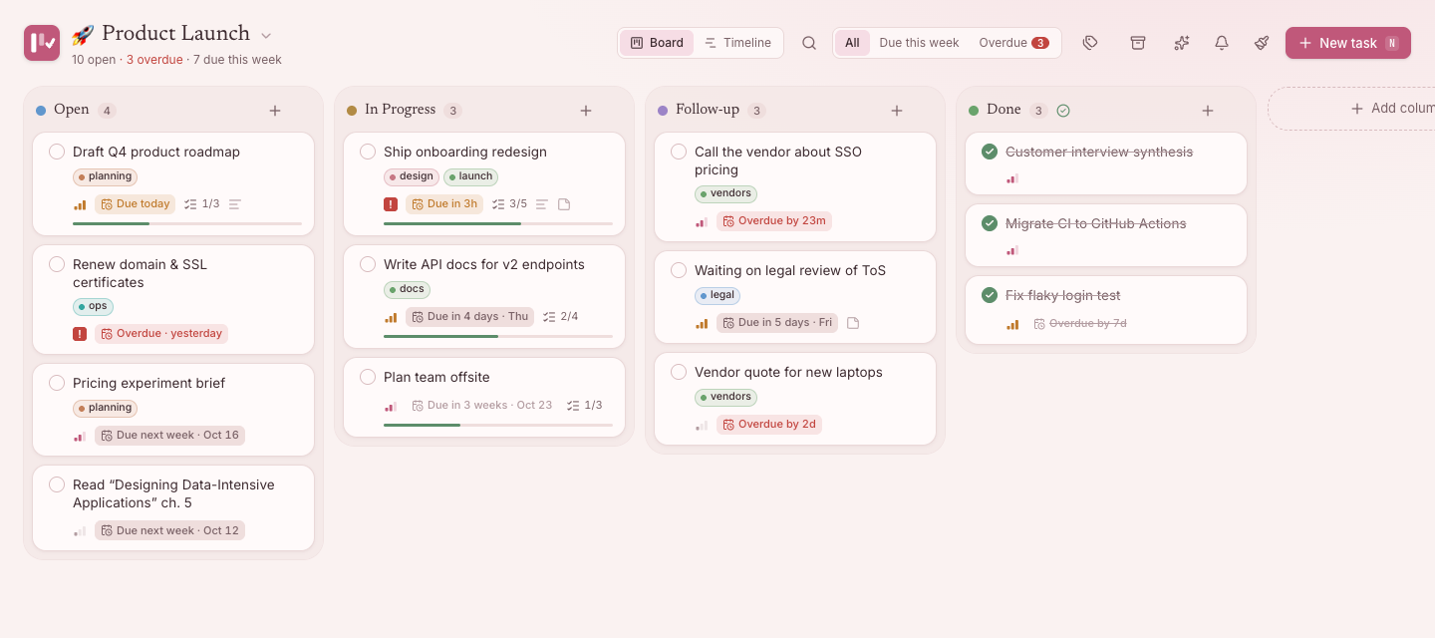This screenshot has height=638, width=1435.
Task: Click the app logo icon
Action: point(42,43)
